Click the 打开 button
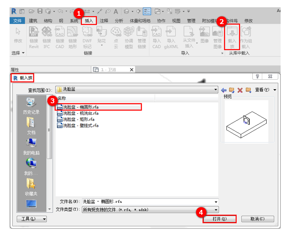Image resolution: width=286 pixels, height=234 pixels. coord(220,219)
